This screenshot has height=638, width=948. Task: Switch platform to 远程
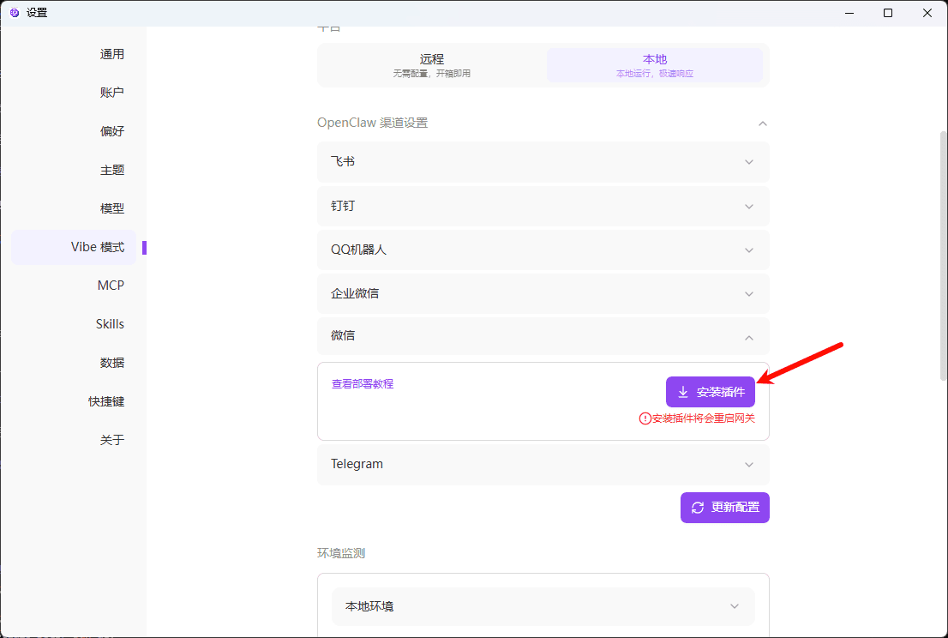click(432, 65)
